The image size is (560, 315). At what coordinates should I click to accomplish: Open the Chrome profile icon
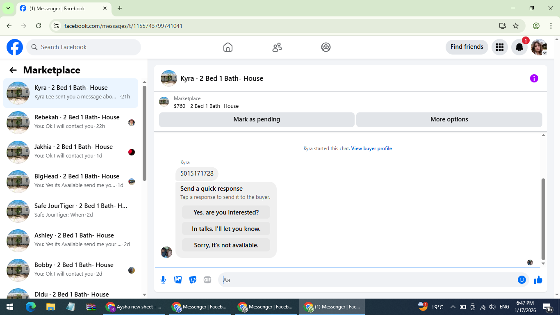[536, 26]
